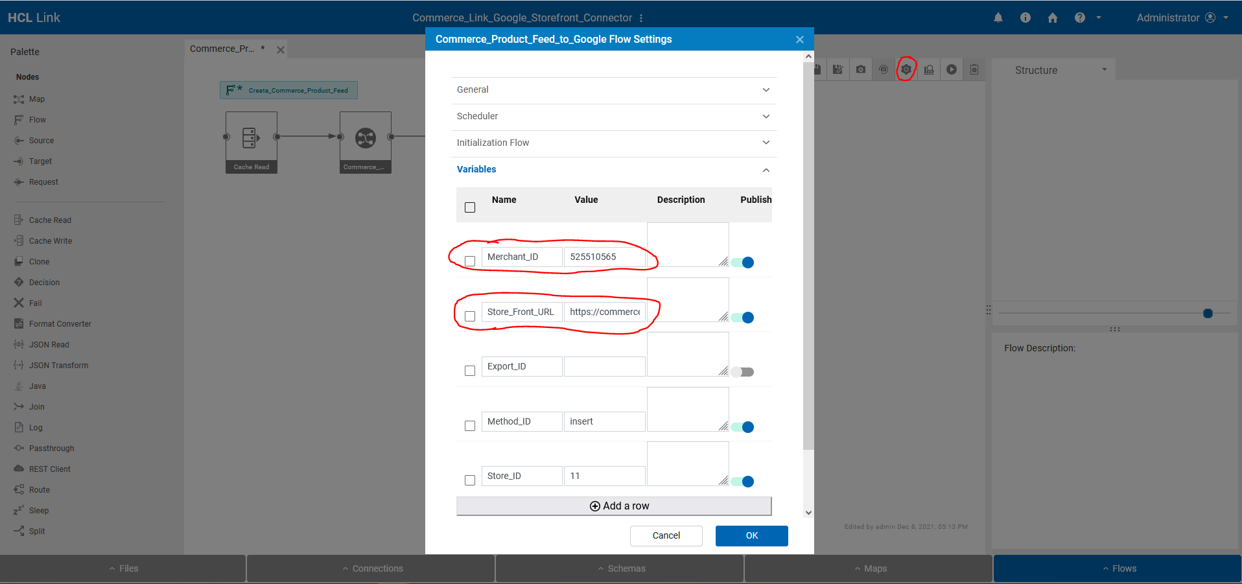Expand the Files bottom panel
Image resolution: width=1242 pixels, height=584 pixels.
pos(123,568)
